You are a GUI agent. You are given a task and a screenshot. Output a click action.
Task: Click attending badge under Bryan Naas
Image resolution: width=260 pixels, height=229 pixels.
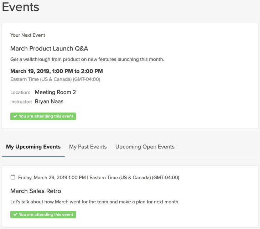(x=43, y=116)
